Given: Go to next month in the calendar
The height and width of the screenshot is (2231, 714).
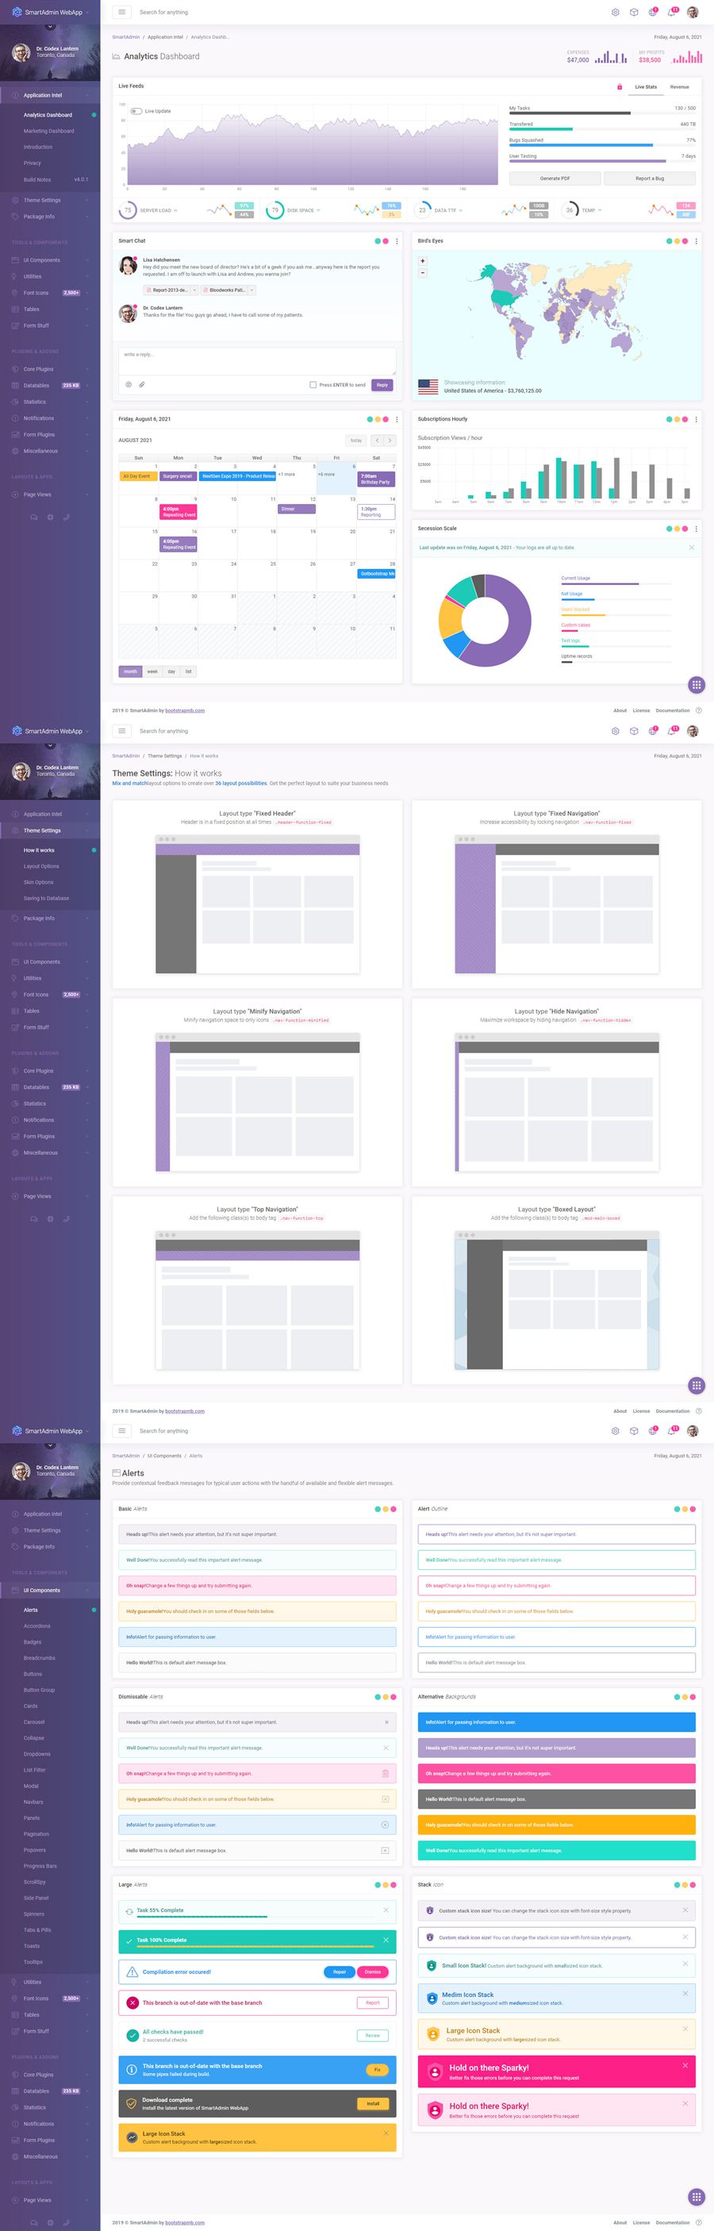Looking at the screenshot, I should [390, 440].
